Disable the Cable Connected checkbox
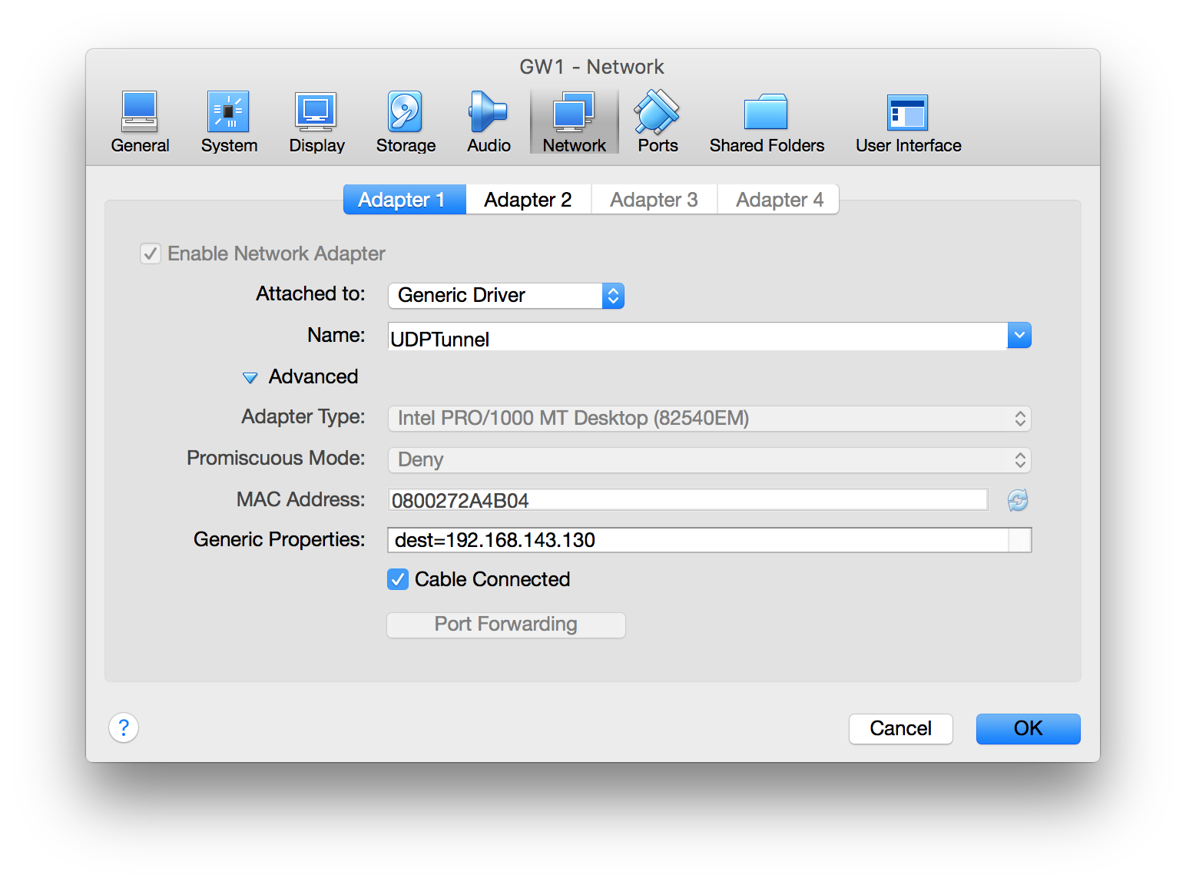 click(x=397, y=579)
